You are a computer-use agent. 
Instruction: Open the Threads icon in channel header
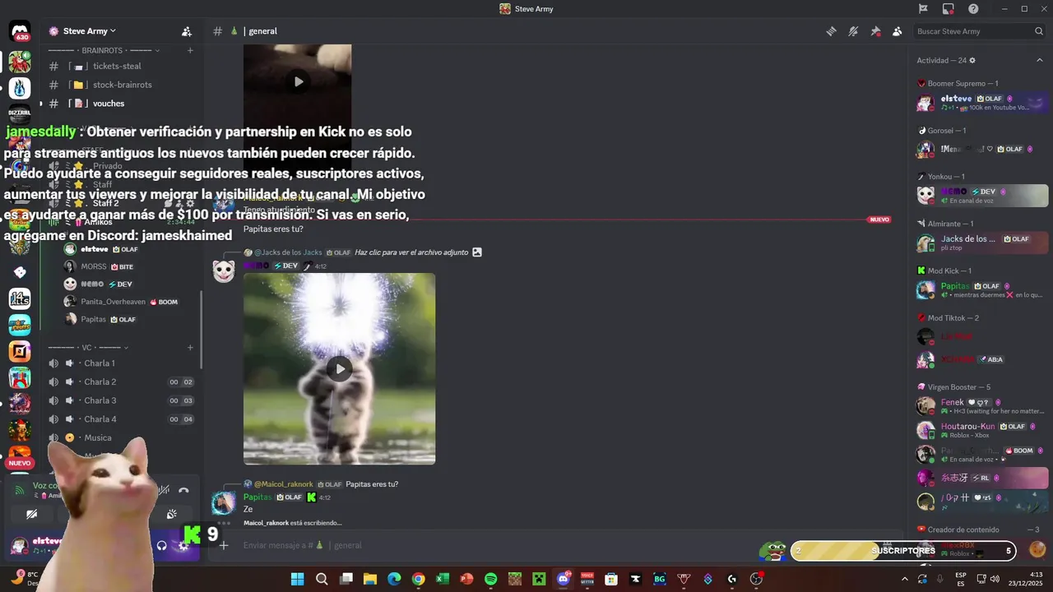(x=832, y=31)
